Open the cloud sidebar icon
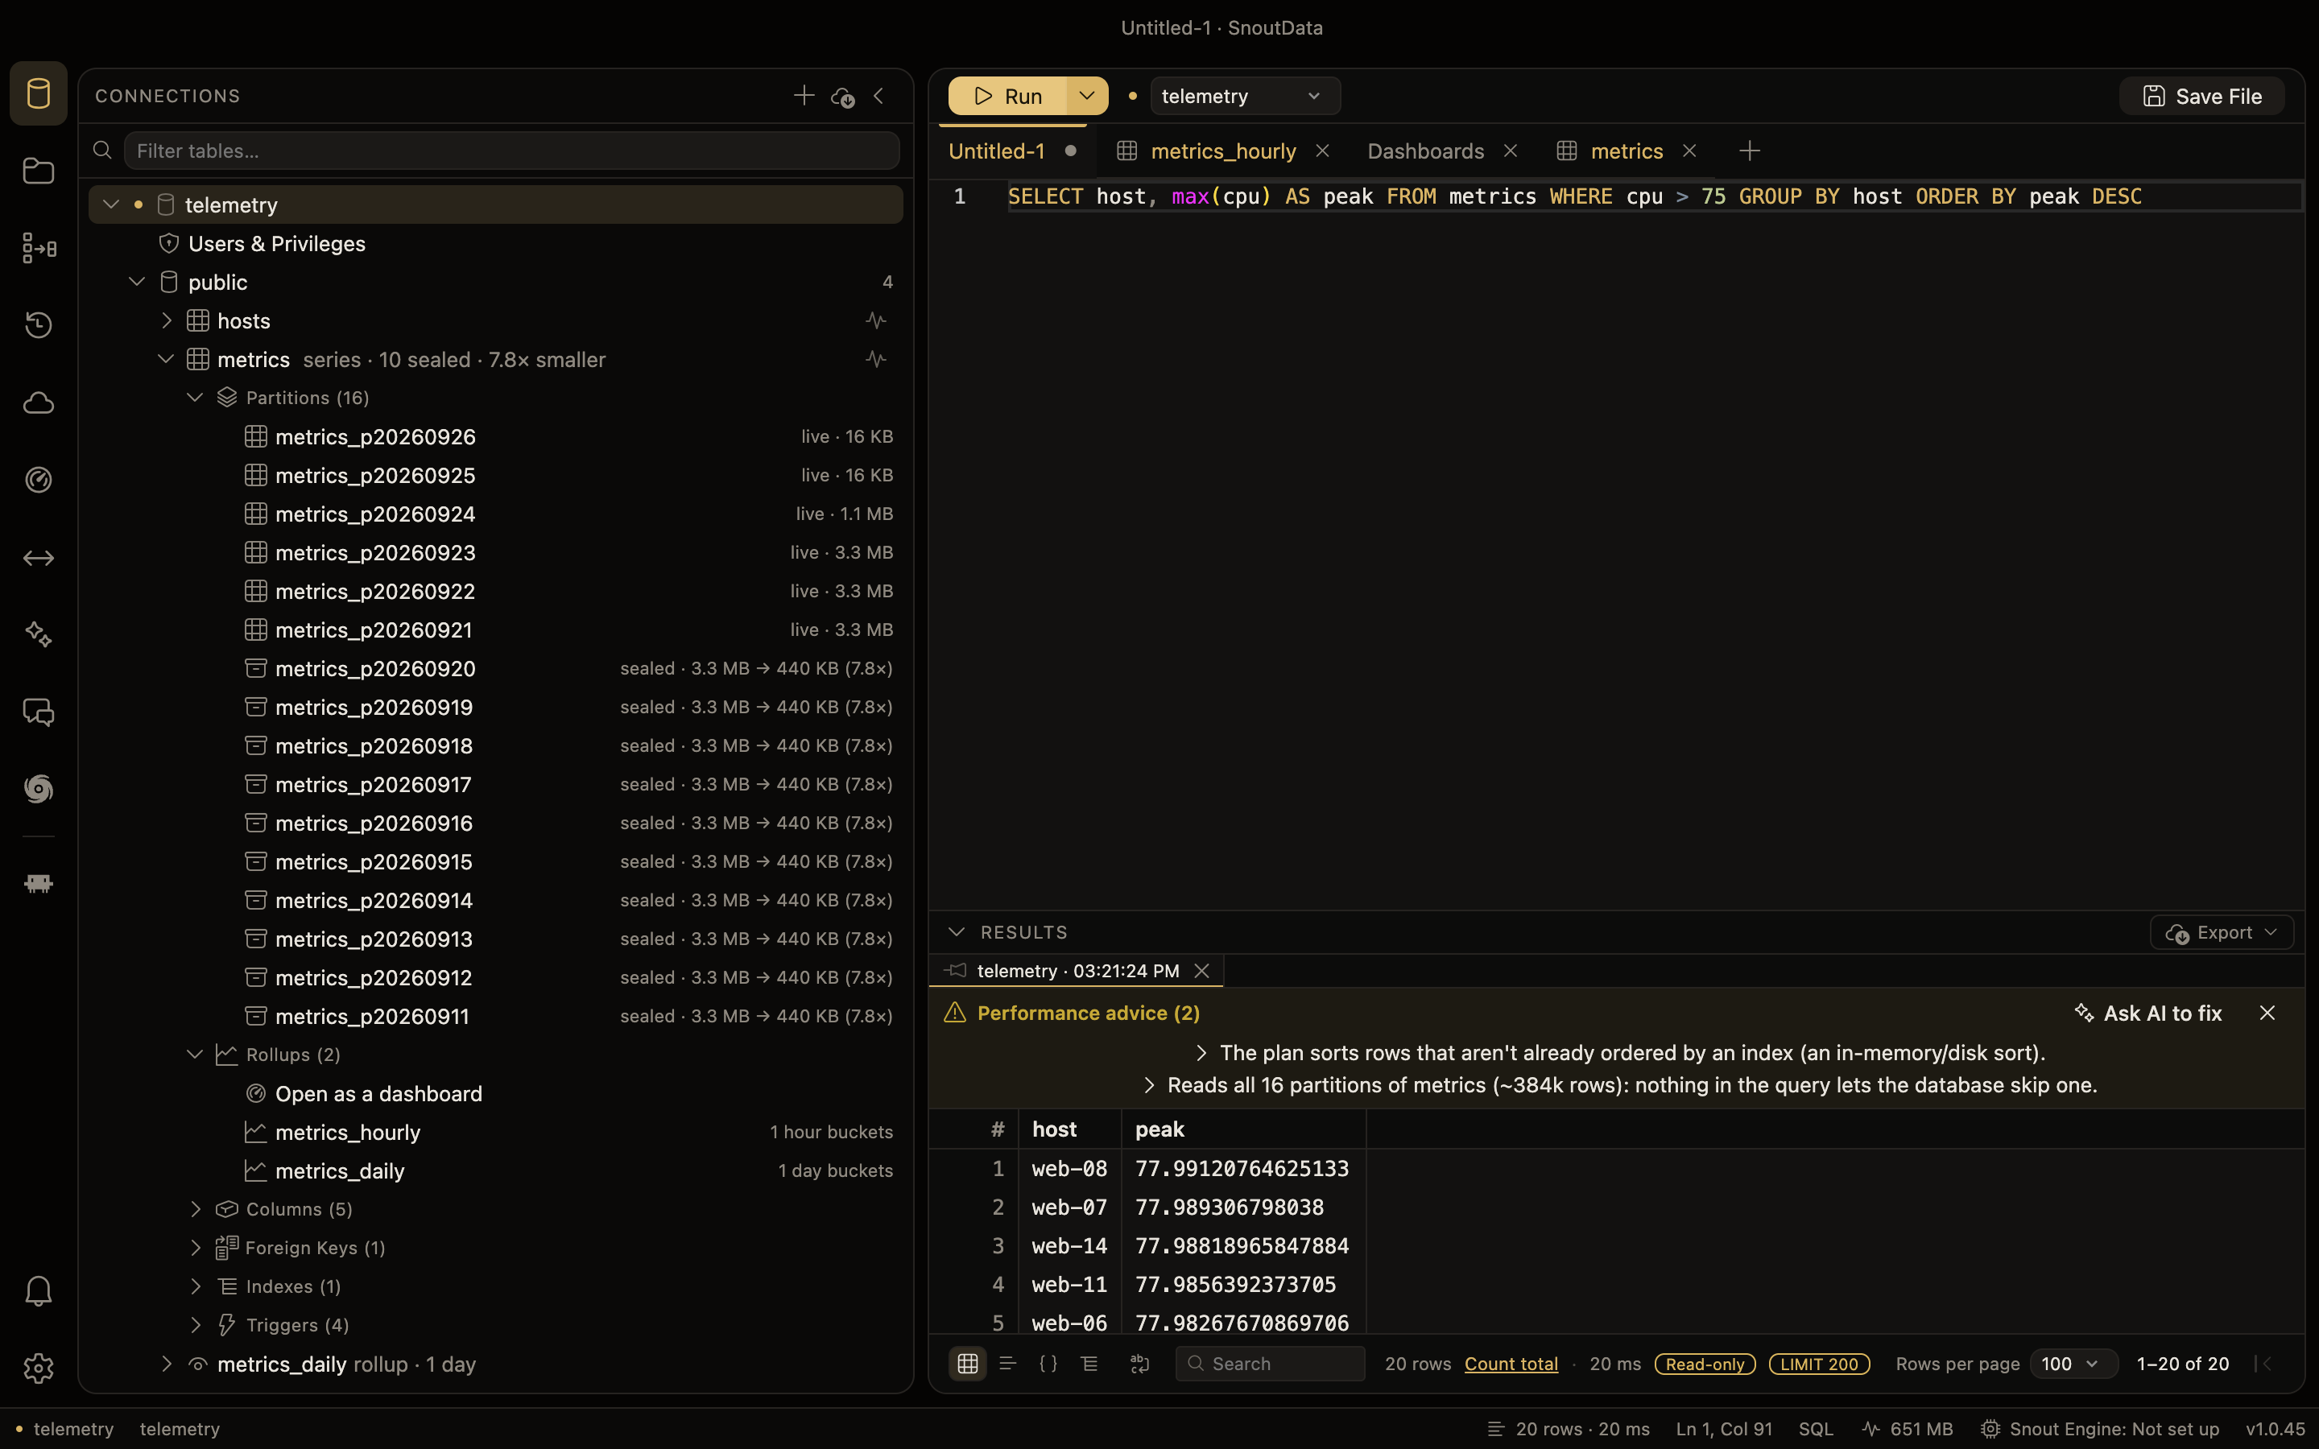 click(x=39, y=402)
